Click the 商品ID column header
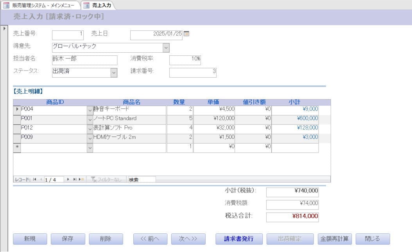This screenshot has width=412, height=252. point(55,102)
